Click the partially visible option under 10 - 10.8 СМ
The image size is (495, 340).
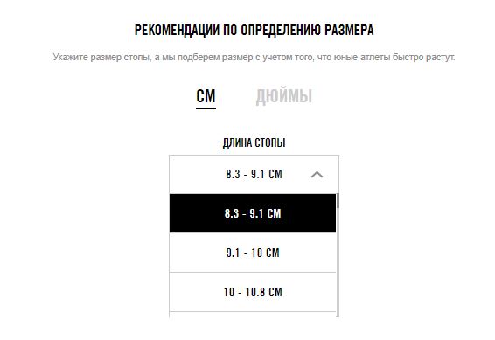point(253,315)
